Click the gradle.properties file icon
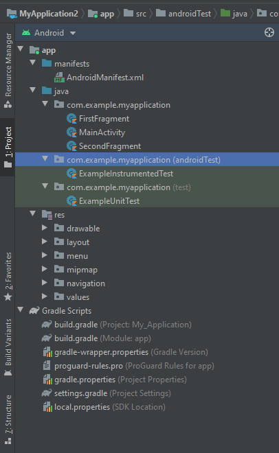Screen dimensions: 279x453 [47, 380]
